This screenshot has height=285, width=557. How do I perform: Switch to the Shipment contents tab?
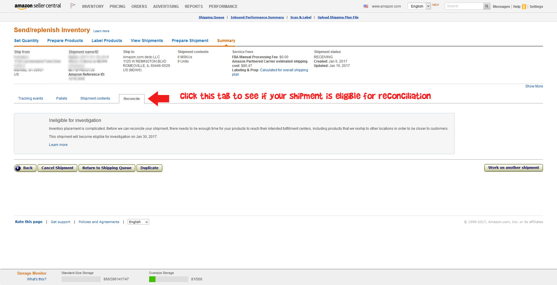[x=95, y=98]
